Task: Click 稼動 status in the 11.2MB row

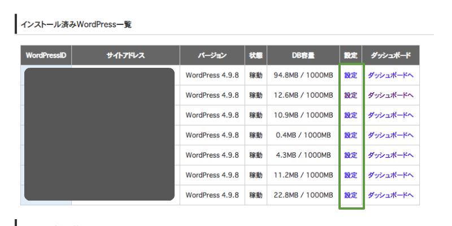Action: point(256,175)
